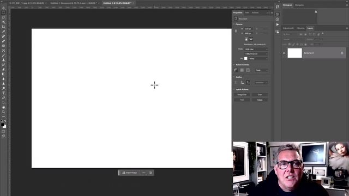Screen dimensions: 349x196
Task: Hide the Background layer eye icon
Action: point(284,53)
